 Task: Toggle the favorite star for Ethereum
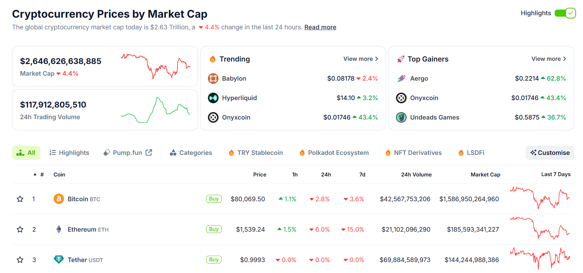pyautogui.click(x=20, y=230)
